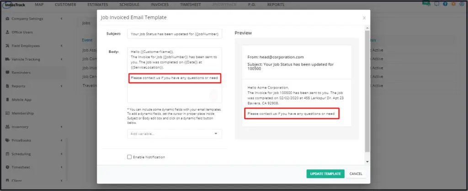
Task: Click the Company Settings briefcase icon
Action: click(7, 19)
